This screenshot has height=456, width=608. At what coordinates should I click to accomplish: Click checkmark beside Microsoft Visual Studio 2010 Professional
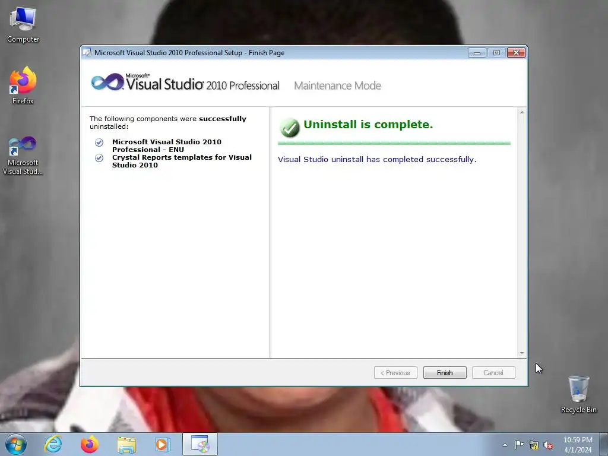coord(99,142)
